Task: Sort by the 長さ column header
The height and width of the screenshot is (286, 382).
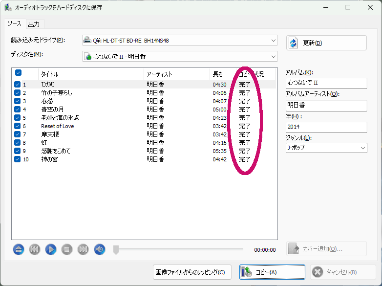Action: [223, 74]
